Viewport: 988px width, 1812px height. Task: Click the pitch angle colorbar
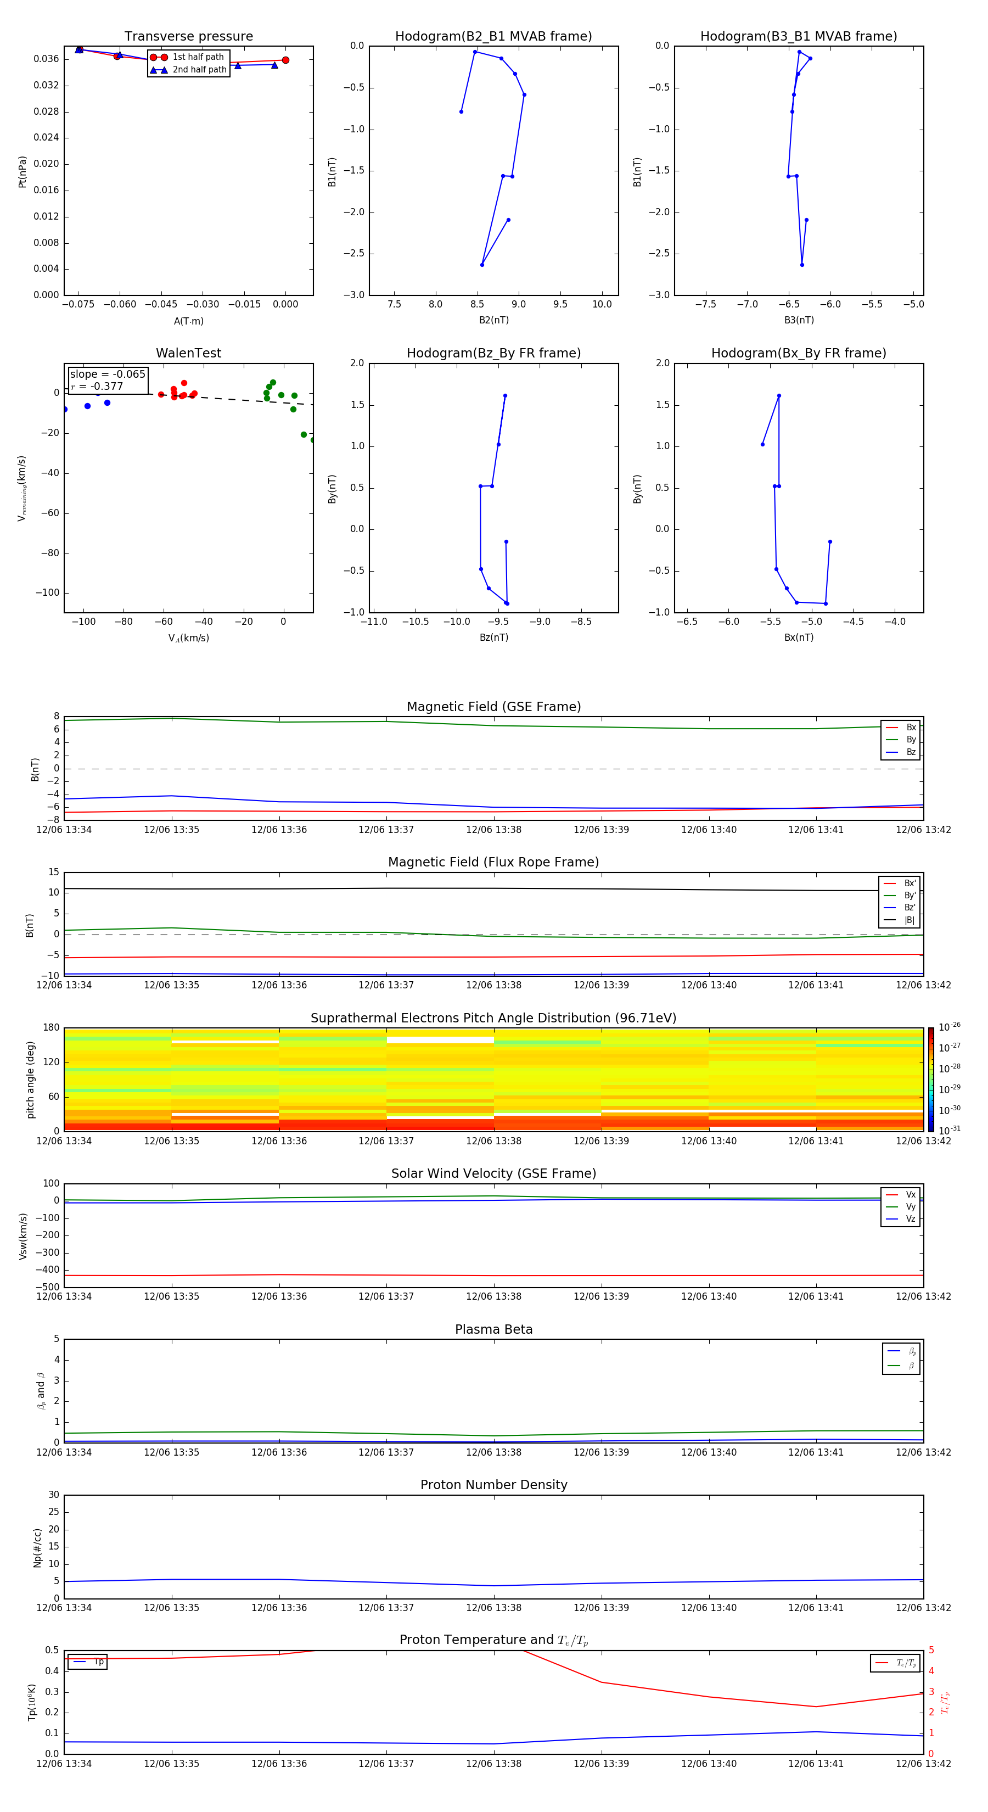coord(931,1080)
